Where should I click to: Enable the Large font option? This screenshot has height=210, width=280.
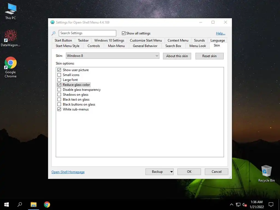59,80
